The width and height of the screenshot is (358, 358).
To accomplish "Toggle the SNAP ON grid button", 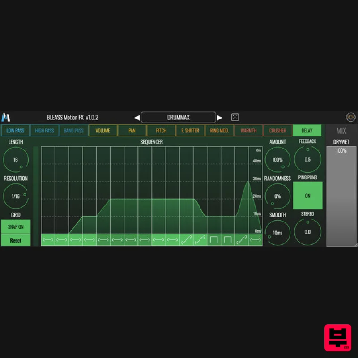I will (16, 227).
